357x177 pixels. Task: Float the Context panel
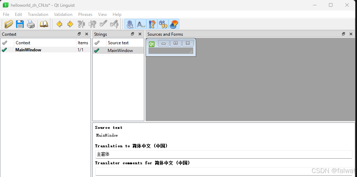(x=79, y=34)
